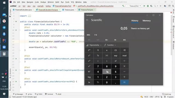Click the IntelliJ Search Everywhere magnifier
Viewport: 175px width, 98px height.
point(173,6)
